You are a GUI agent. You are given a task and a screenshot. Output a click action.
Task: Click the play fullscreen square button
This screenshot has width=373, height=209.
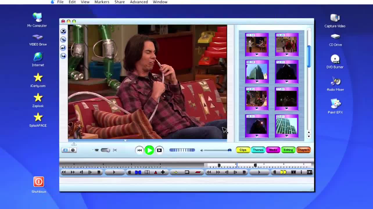point(159,150)
